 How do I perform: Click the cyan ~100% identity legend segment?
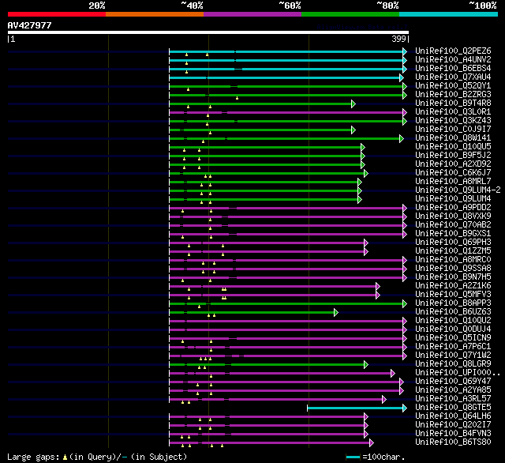point(449,14)
